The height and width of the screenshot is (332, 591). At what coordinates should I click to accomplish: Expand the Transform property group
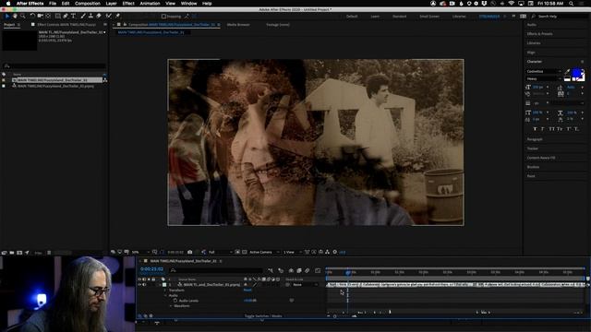[164, 290]
